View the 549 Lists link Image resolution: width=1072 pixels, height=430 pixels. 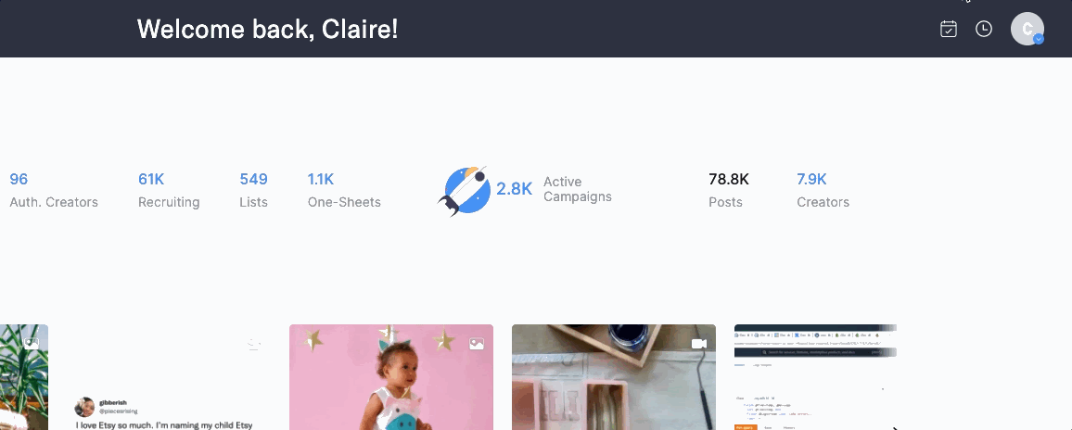click(x=254, y=191)
